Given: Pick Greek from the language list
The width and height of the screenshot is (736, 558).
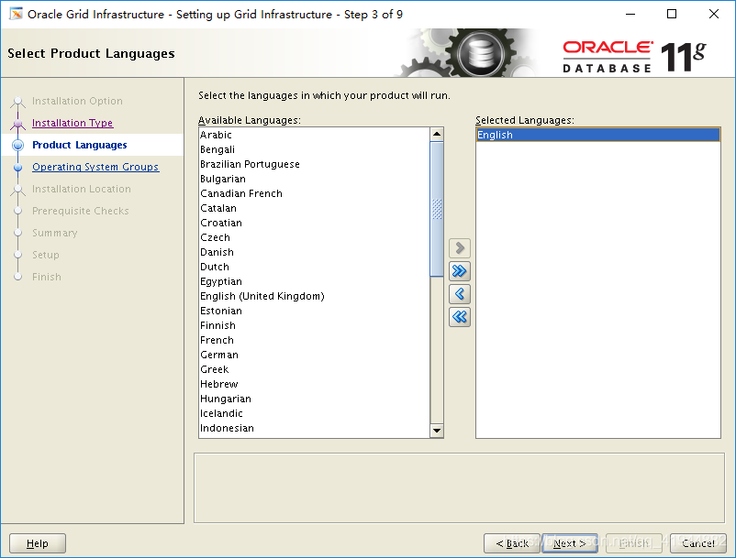Looking at the screenshot, I should click(314, 369).
